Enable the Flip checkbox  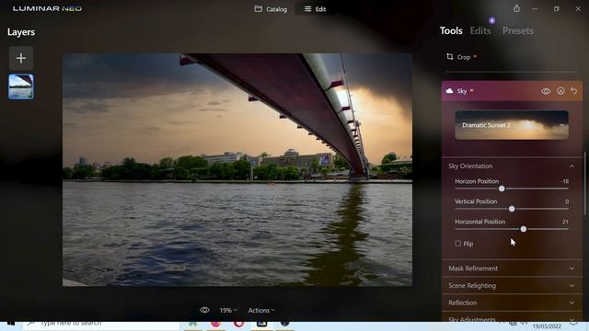click(x=458, y=244)
